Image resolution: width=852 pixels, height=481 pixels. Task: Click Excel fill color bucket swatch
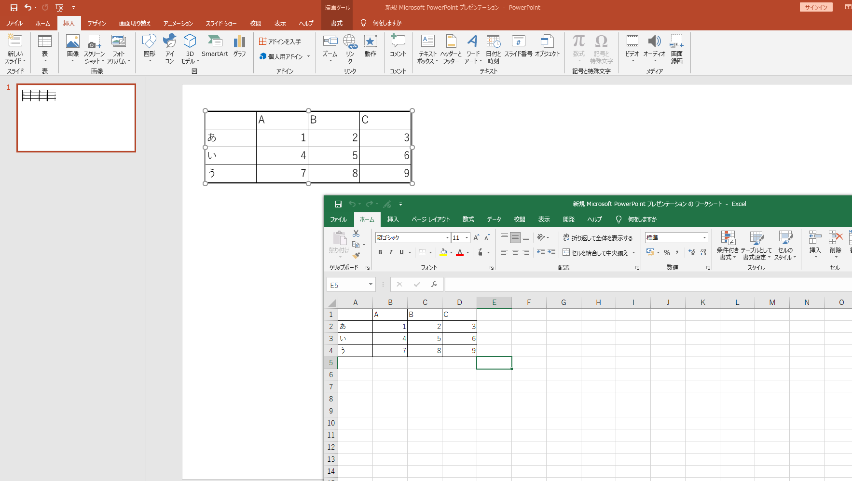tap(443, 252)
